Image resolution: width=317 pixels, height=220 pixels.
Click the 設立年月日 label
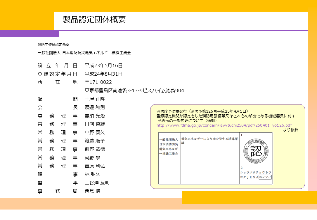(x=58, y=65)
